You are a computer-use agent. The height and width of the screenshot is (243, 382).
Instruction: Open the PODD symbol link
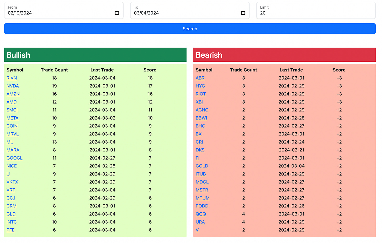tap(202, 206)
